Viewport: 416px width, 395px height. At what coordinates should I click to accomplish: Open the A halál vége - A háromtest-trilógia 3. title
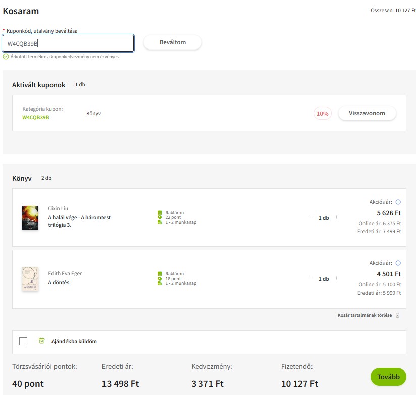pos(80,221)
